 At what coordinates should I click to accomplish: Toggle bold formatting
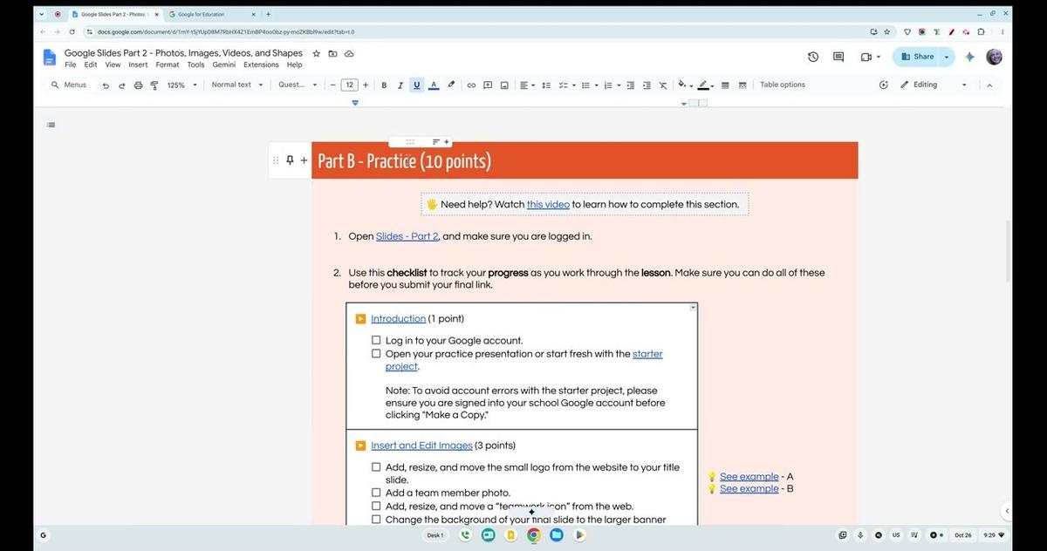[384, 85]
